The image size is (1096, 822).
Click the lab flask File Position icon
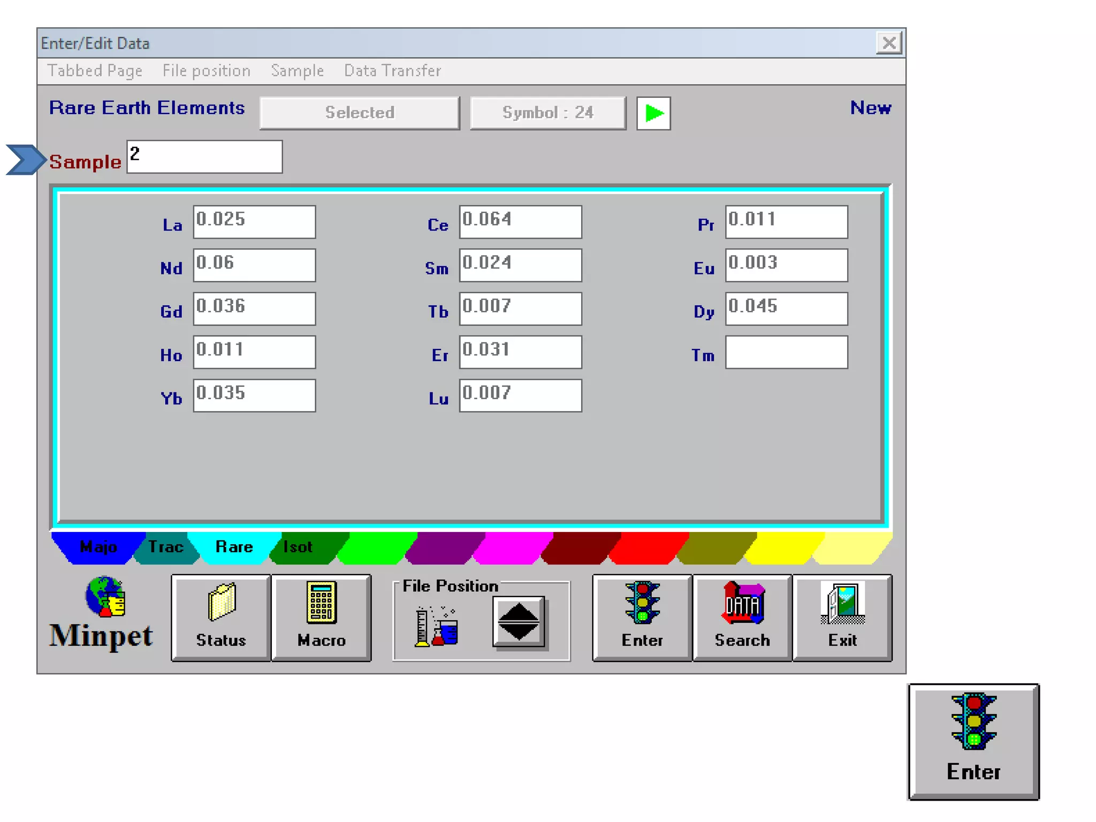pos(437,626)
